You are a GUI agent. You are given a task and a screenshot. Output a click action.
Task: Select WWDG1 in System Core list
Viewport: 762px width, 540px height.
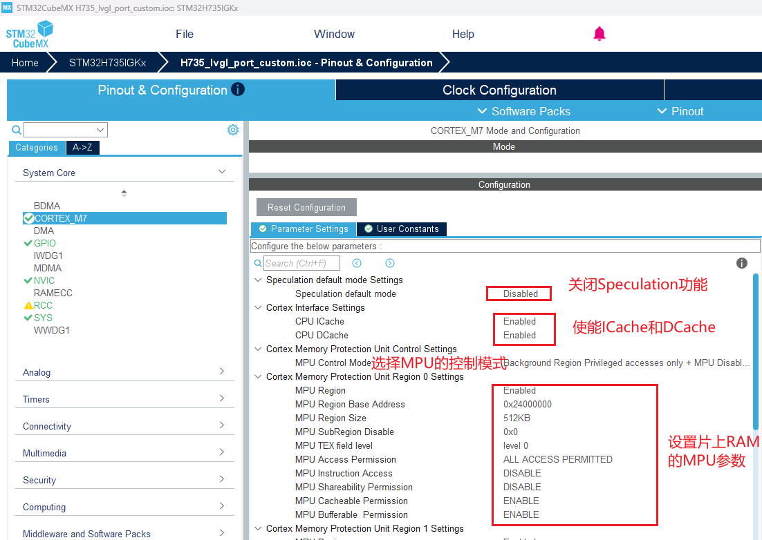tap(51, 330)
